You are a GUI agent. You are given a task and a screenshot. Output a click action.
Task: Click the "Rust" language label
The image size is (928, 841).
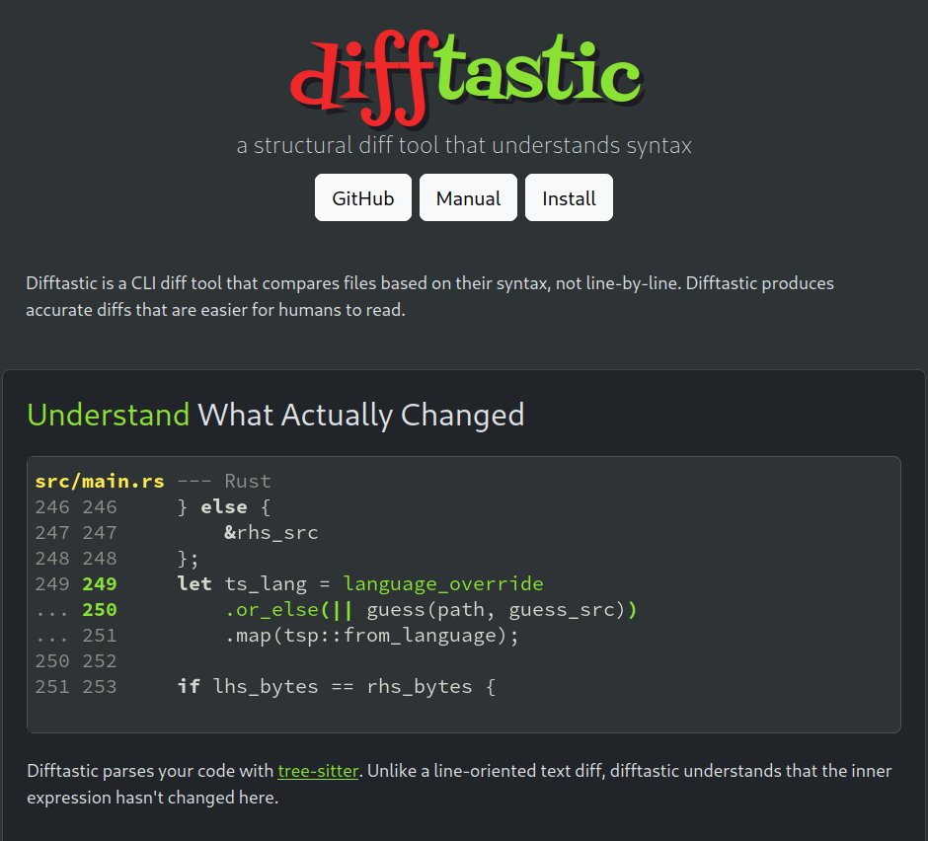click(x=248, y=482)
